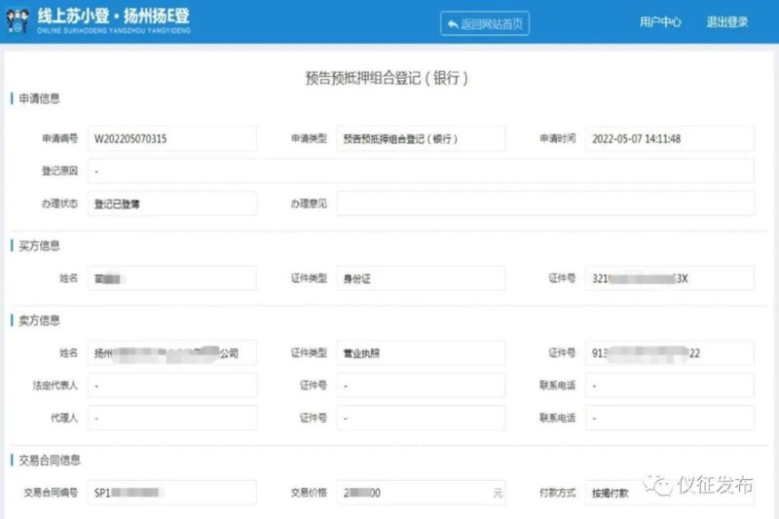Click 联系电话 field in 法定代表人 row
This screenshot has height=519, width=779.
coord(670,386)
